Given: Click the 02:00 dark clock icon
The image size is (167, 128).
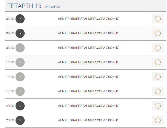Looking at the screenshot, I should tap(20, 19).
